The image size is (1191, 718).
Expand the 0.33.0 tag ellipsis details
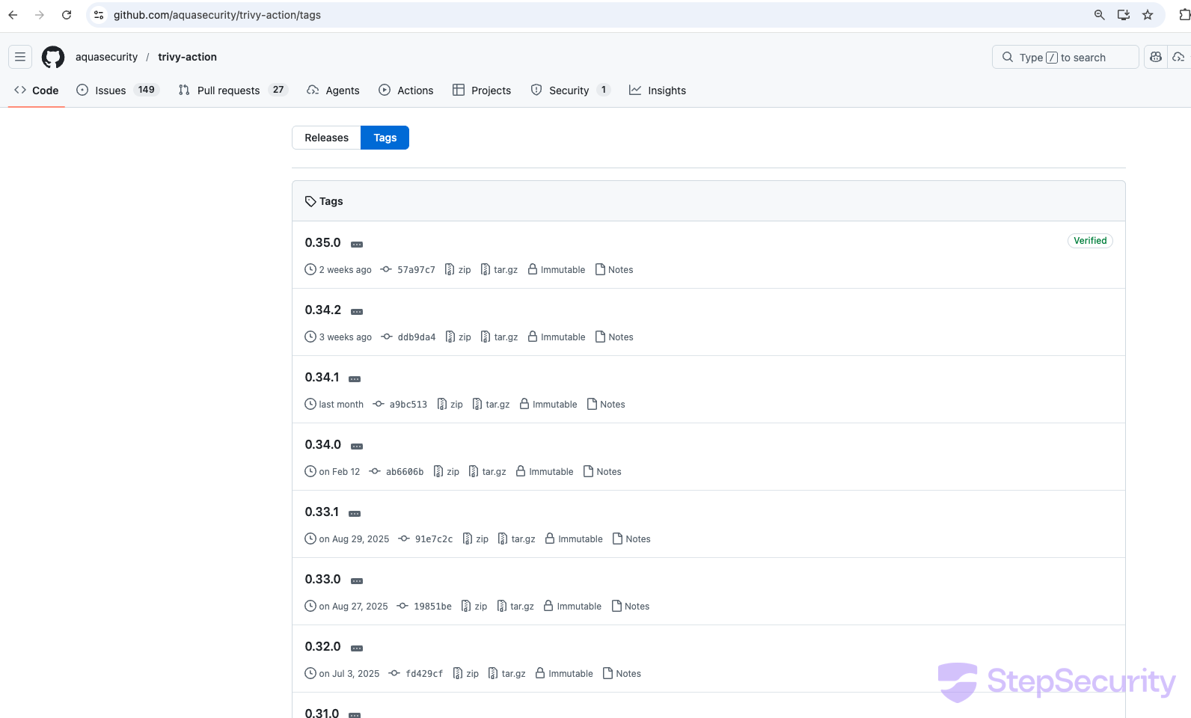pyautogui.click(x=357, y=581)
